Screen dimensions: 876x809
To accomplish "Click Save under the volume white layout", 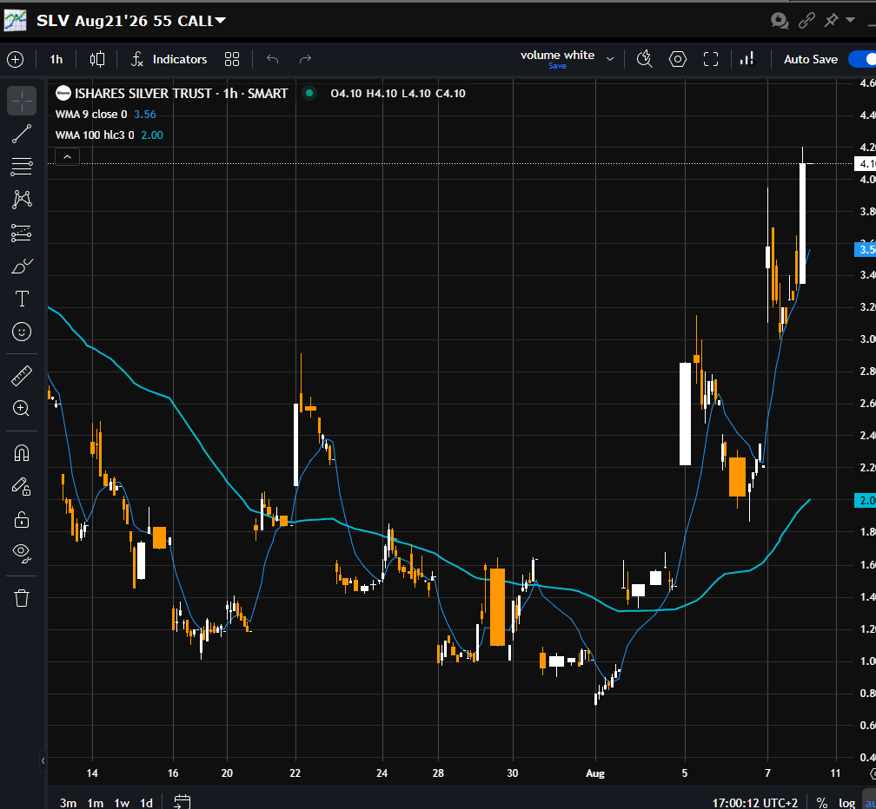I will pos(557,66).
